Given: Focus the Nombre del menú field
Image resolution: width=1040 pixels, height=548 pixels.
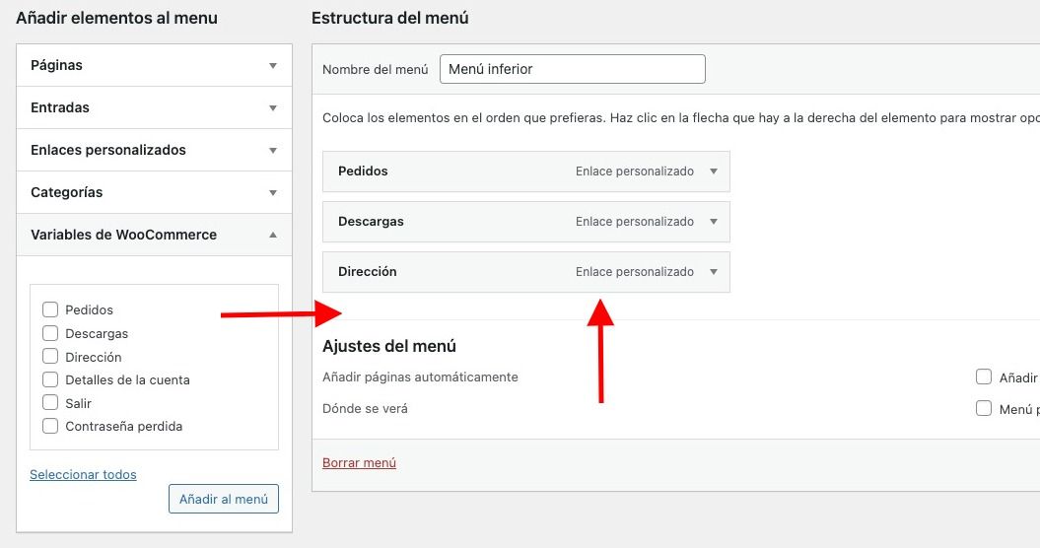Looking at the screenshot, I should [573, 69].
